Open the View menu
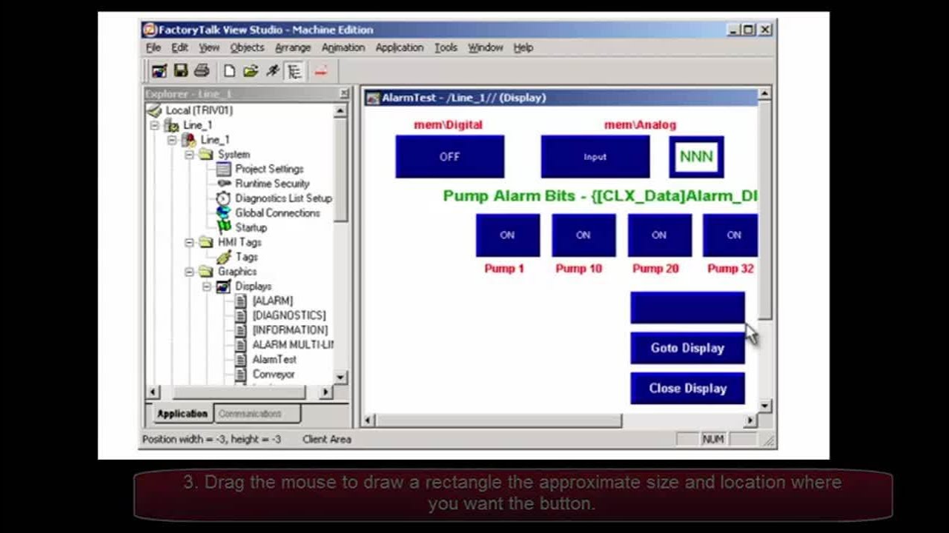This screenshot has width=949, height=533. tap(209, 47)
